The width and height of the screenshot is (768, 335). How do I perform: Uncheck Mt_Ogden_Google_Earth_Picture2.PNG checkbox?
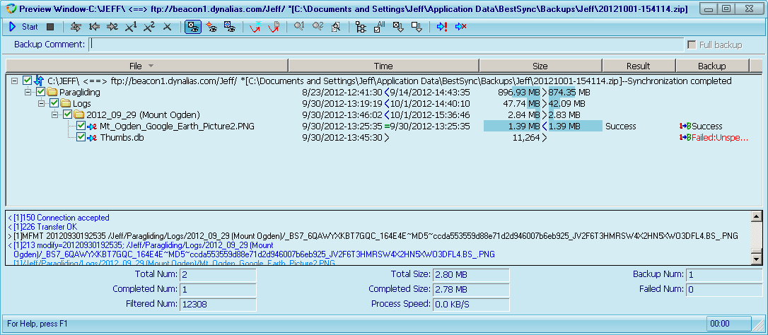(x=81, y=127)
